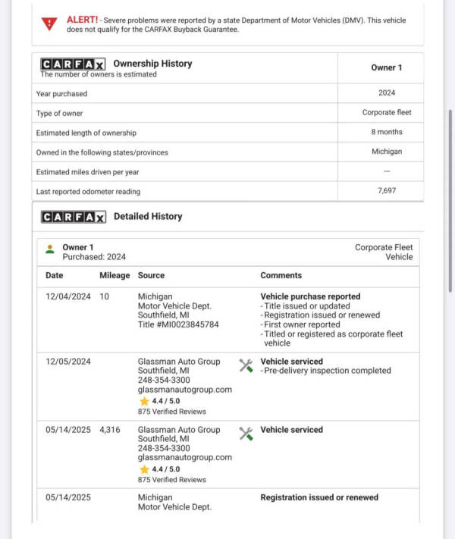Click the 248-354-3300 phone number under 12/05/2024
The image size is (455, 539).
pyautogui.click(x=164, y=381)
